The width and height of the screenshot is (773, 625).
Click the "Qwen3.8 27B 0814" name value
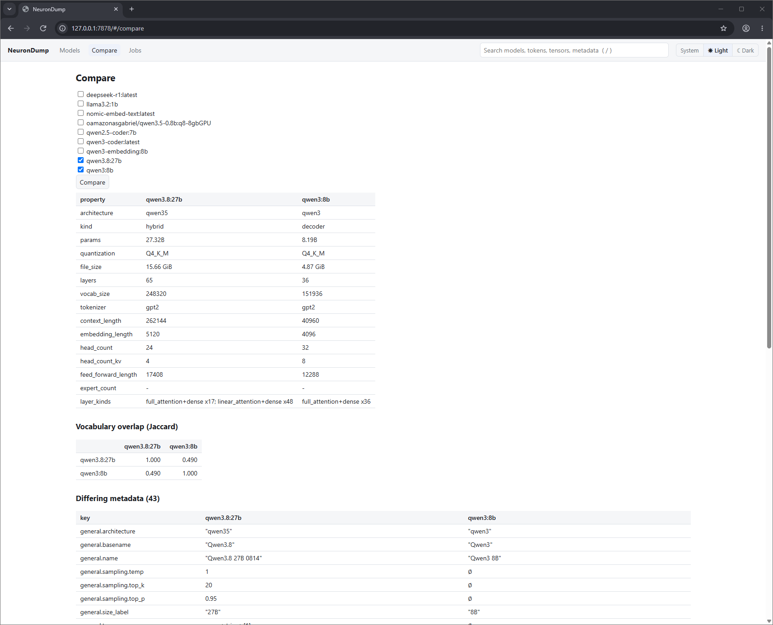(234, 558)
